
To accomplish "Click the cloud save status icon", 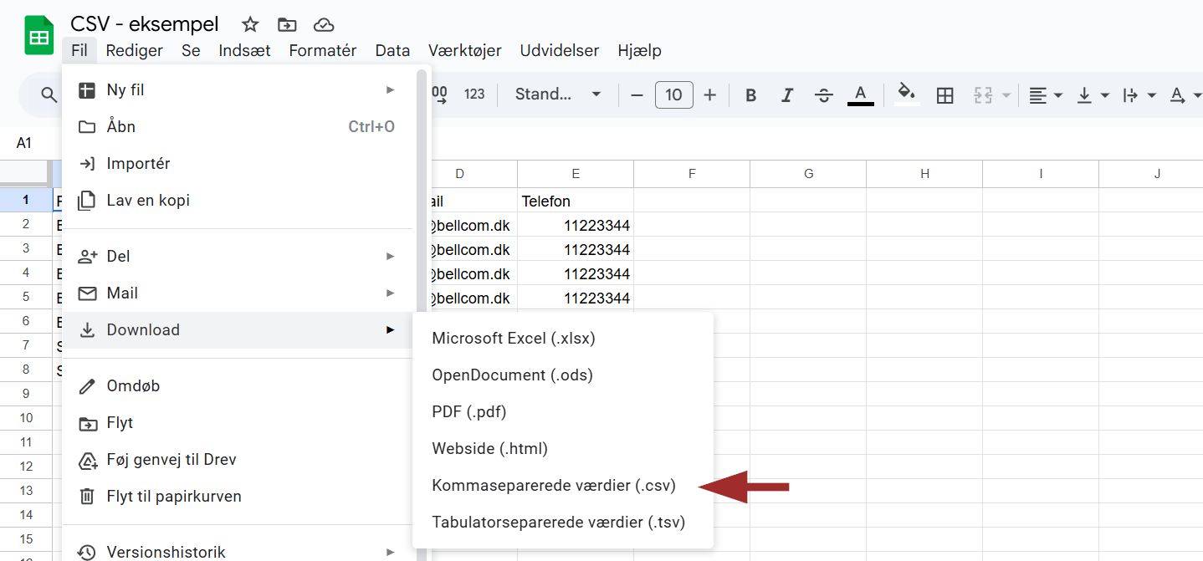I will [x=324, y=24].
